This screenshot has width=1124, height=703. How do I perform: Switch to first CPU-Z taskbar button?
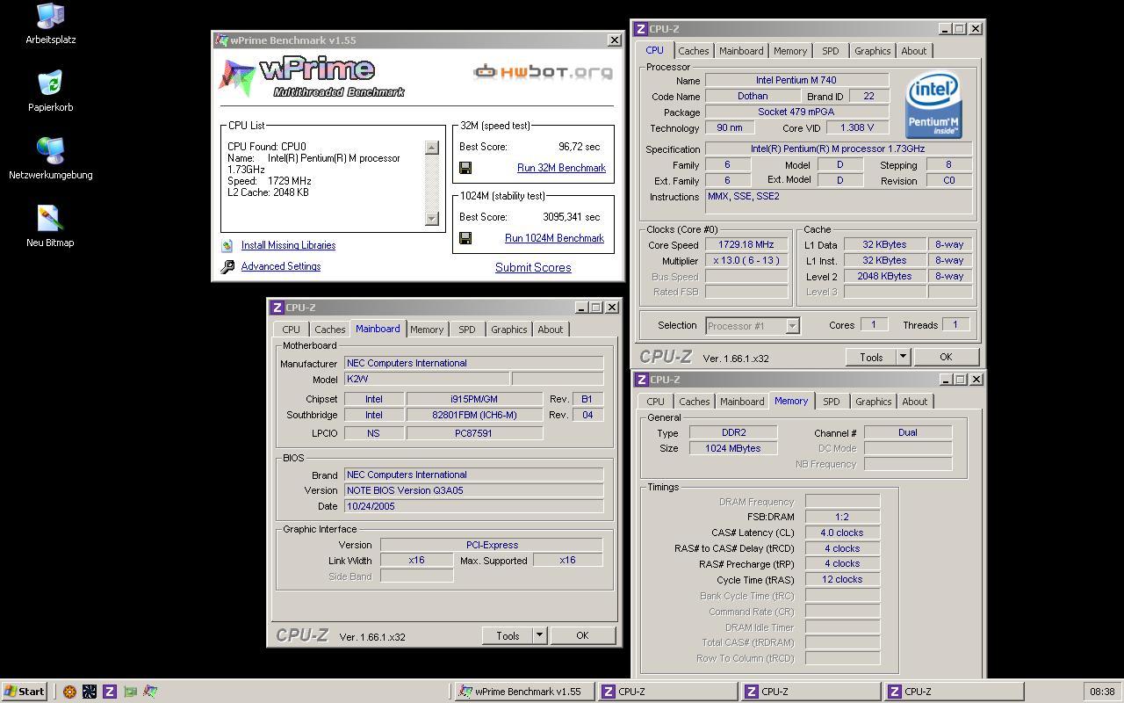[x=667, y=692]
